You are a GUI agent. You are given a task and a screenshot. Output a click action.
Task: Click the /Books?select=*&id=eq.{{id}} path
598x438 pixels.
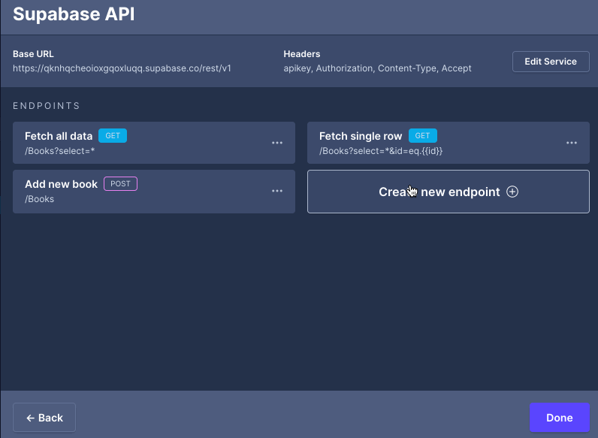point(381,151)
